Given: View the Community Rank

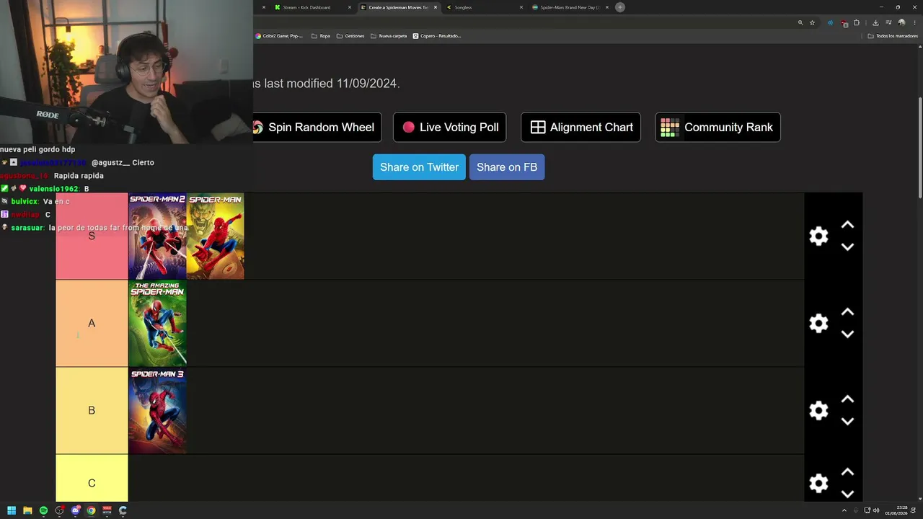Looking at the screenshot, I should pos(717,127).
